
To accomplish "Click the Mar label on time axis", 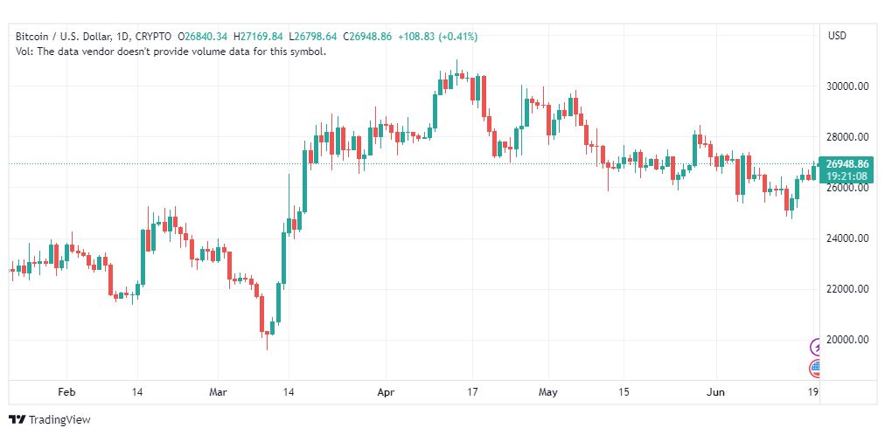I will point(218,393).
